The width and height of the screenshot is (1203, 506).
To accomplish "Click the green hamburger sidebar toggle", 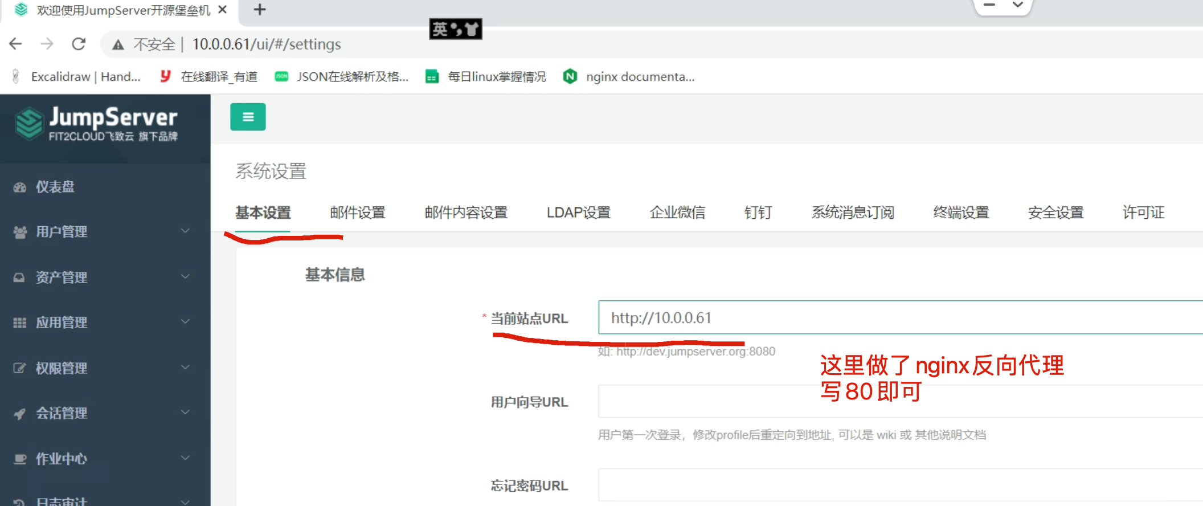I will pos(248,117).
